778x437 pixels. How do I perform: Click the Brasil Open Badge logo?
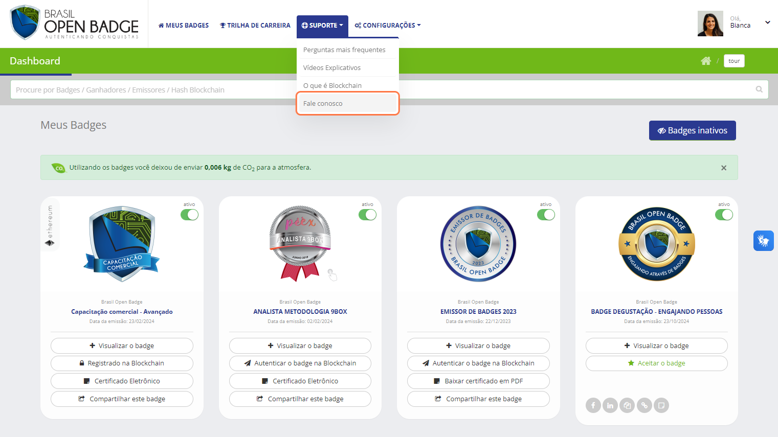pos(74,23)
